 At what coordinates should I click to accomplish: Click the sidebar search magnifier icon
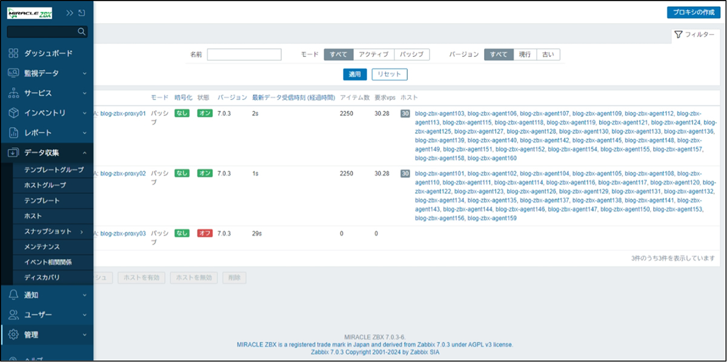pyautogui.click(x=82, y=32)
